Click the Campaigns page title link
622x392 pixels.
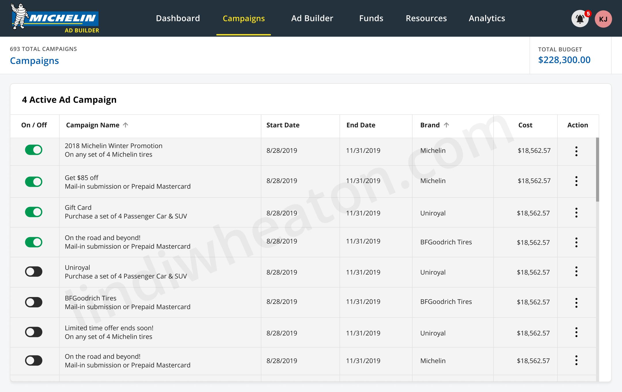[34, 61]
